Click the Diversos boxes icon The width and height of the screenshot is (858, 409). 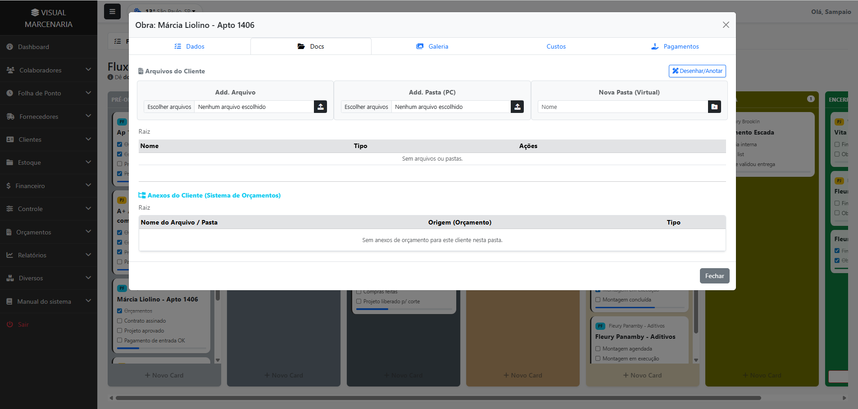[10, 278]
